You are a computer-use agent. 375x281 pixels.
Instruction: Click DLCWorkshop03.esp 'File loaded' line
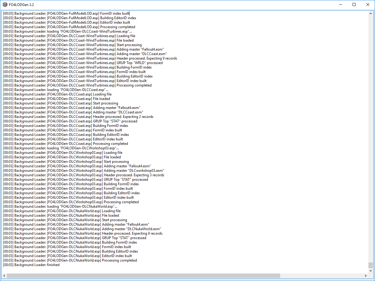point(62,157)
